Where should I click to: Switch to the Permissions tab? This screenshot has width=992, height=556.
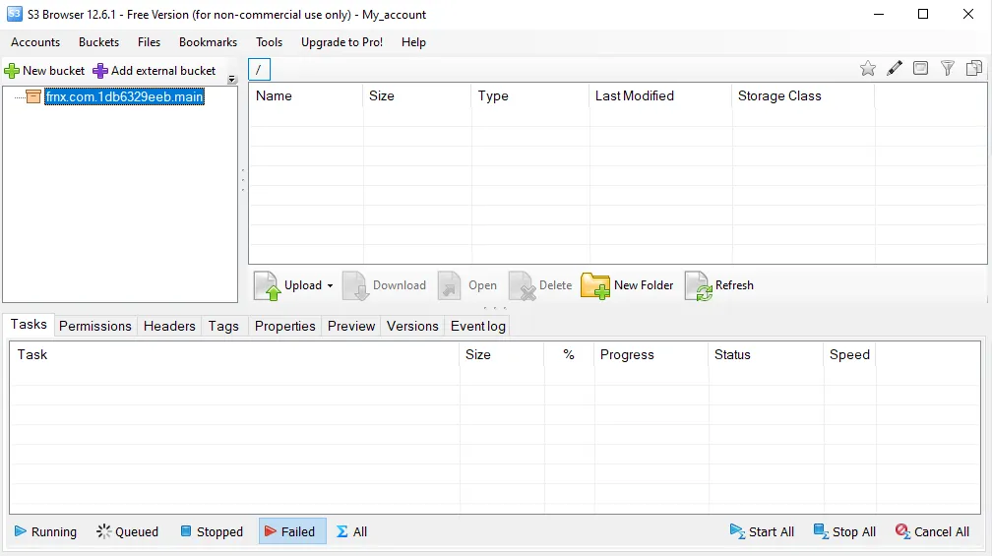click(95, 327)
